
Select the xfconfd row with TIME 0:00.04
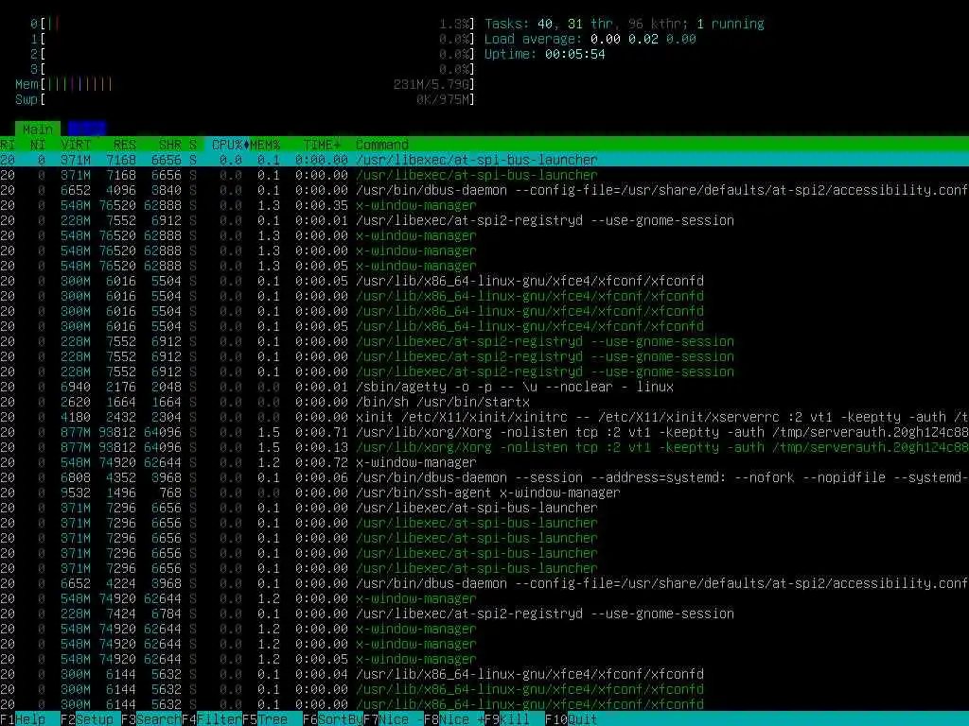(x=484, y=674)
